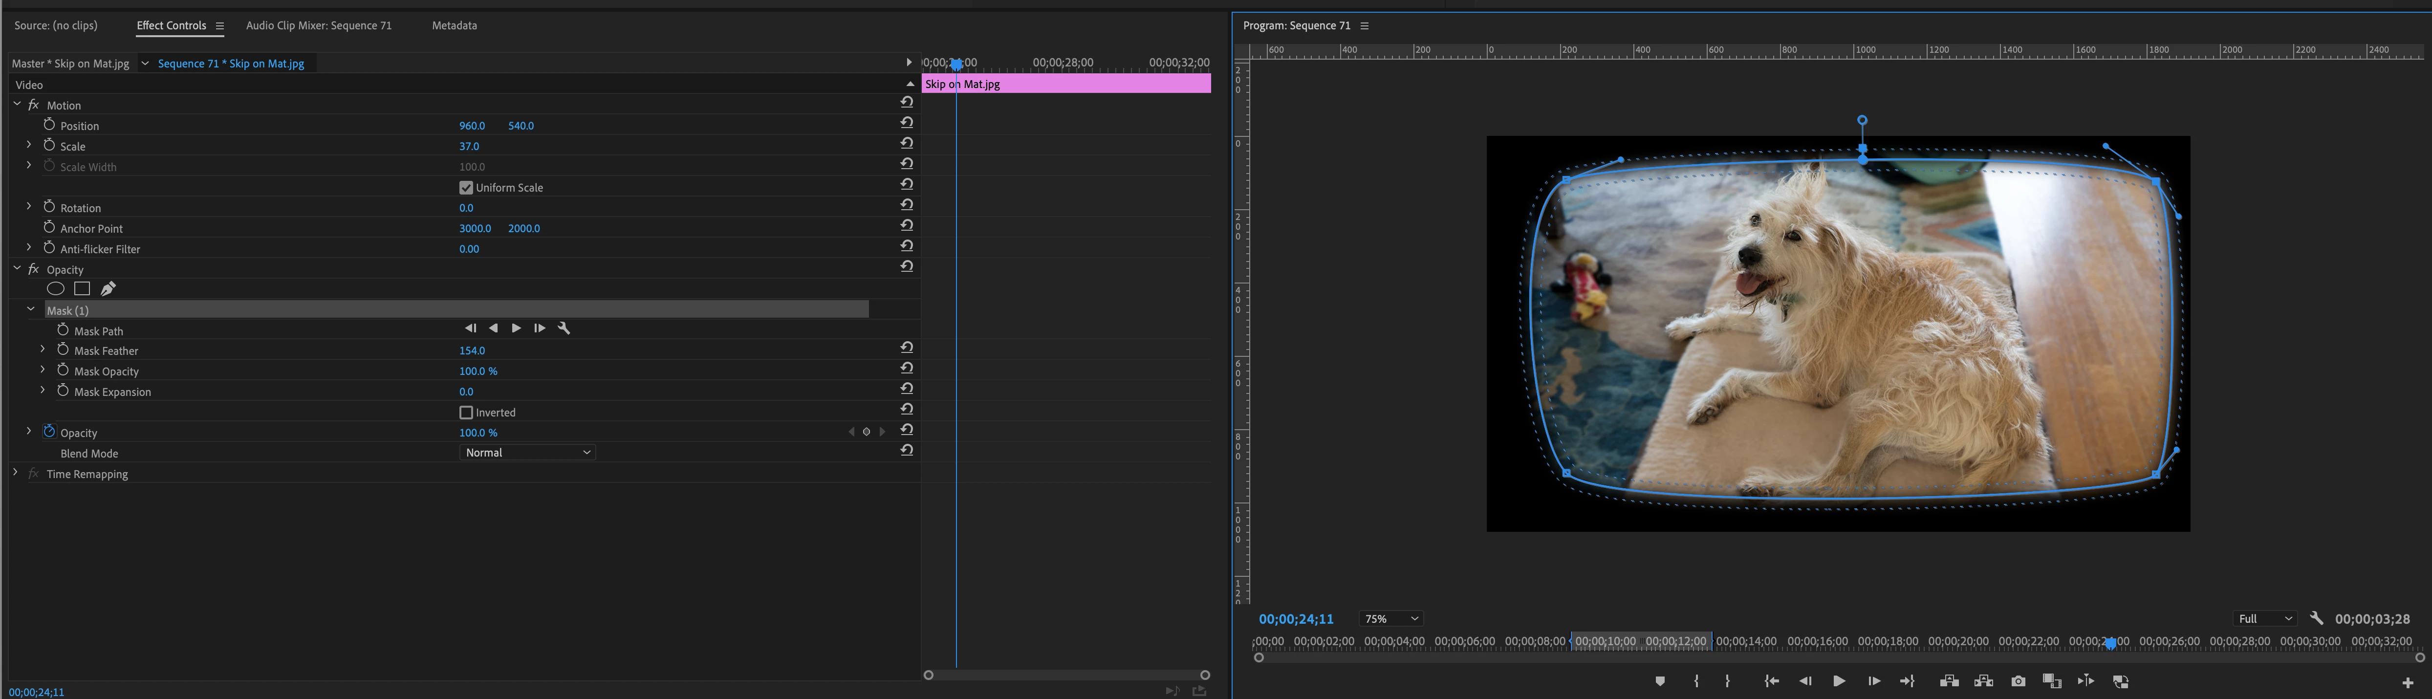Enable the Inverted mask checkbox
This screenshot has width=2432, height=699.
click(x=465, y=413)
